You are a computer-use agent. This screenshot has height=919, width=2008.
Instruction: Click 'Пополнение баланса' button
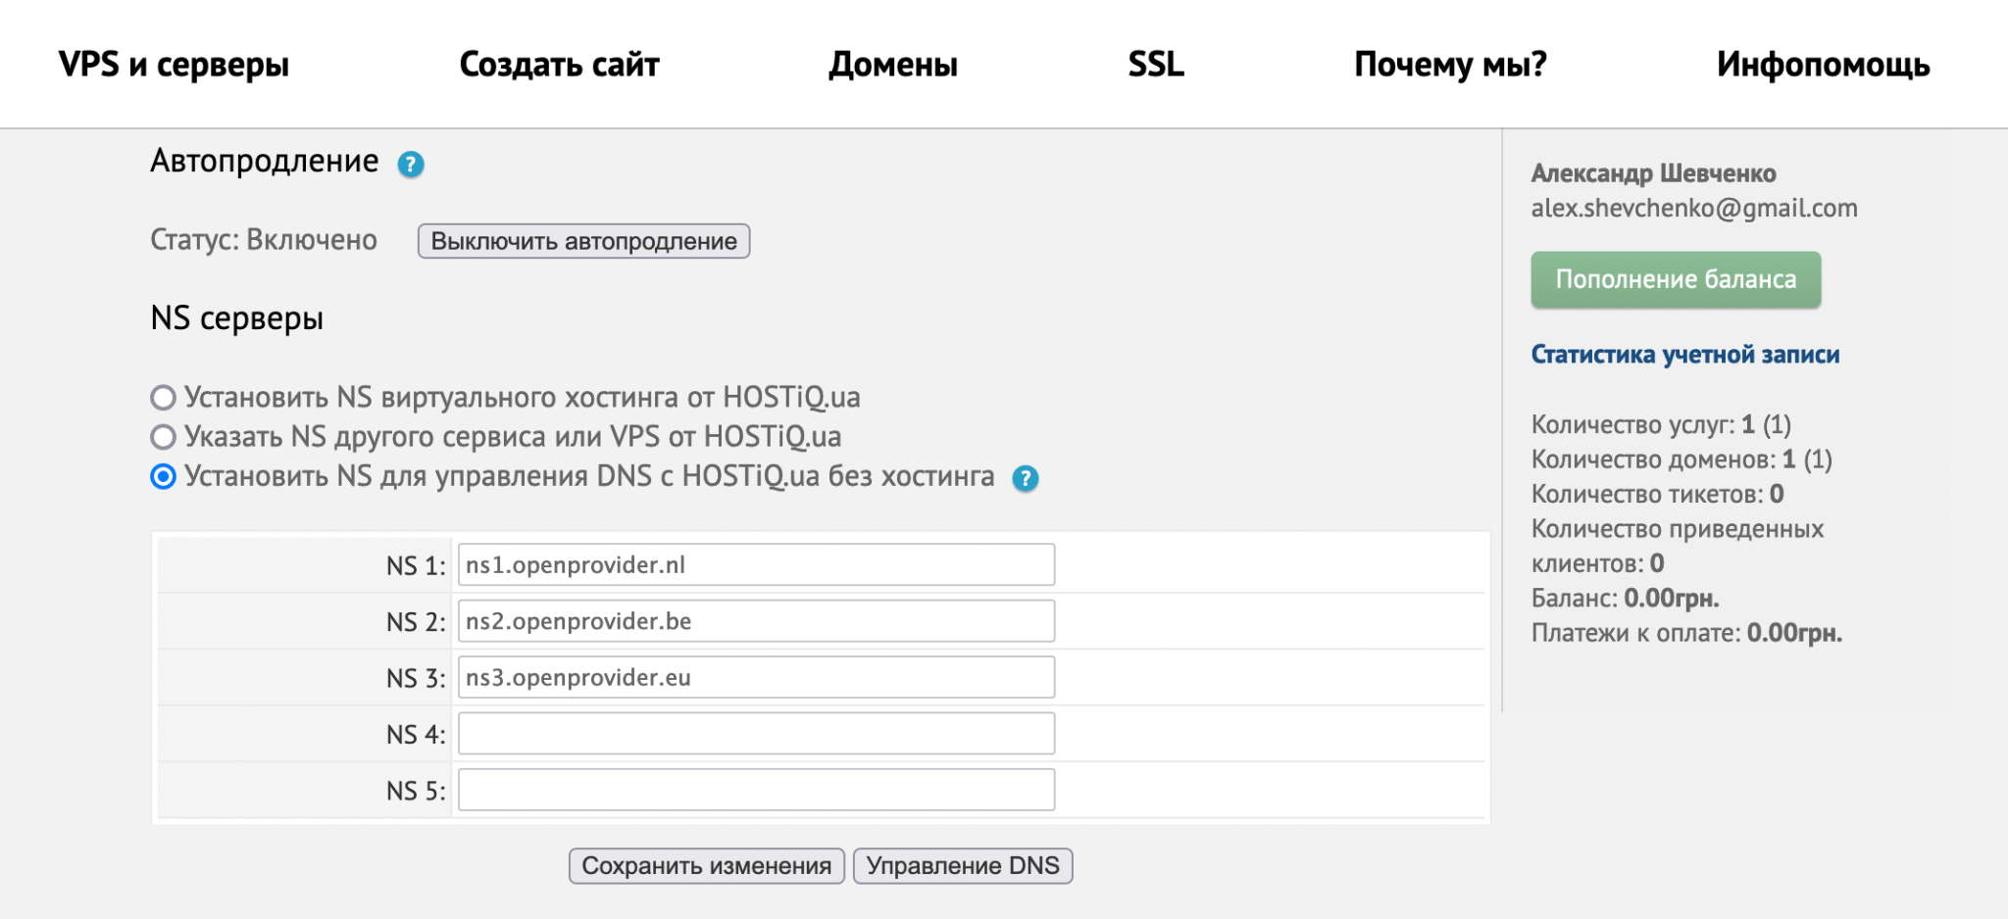1676,279
